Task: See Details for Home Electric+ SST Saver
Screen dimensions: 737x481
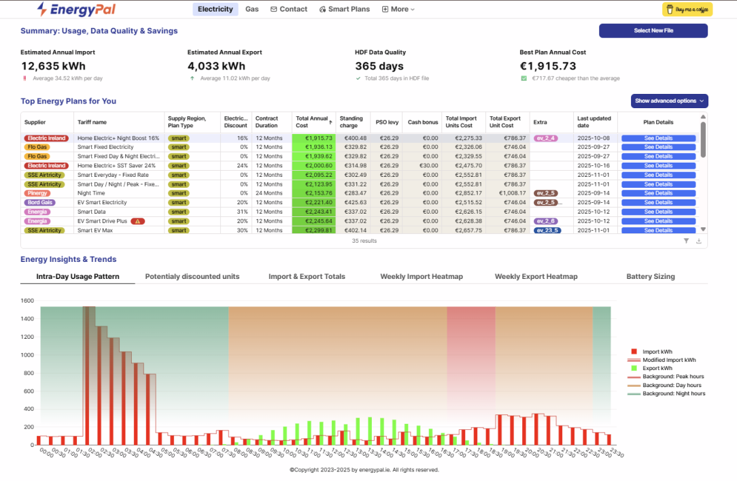Action: pos(658,165)
